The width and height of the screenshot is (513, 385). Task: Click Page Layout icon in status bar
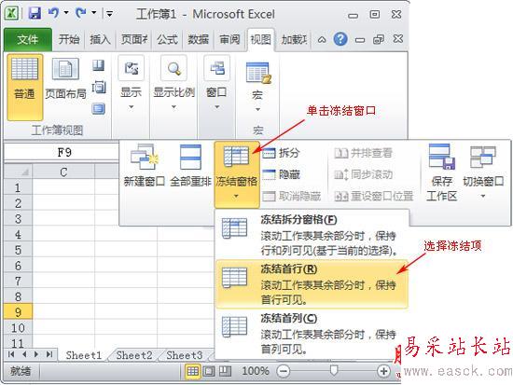(209, 371)
